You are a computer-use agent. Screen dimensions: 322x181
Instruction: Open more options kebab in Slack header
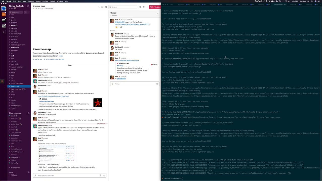(x=147, y=7)
